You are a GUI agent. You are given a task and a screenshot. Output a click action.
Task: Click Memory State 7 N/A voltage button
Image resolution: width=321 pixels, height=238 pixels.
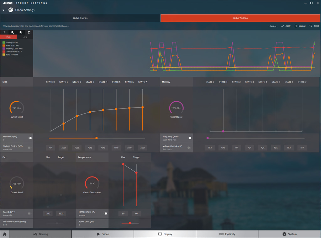click(302, 148)
